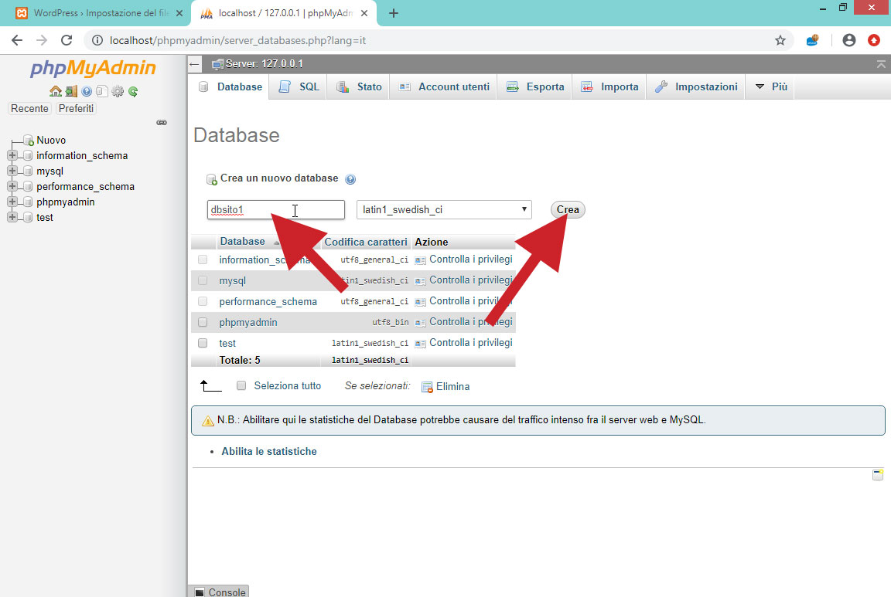Click the collapse arrows icon on server bar

pyautogui.click(x=881, y=64)
